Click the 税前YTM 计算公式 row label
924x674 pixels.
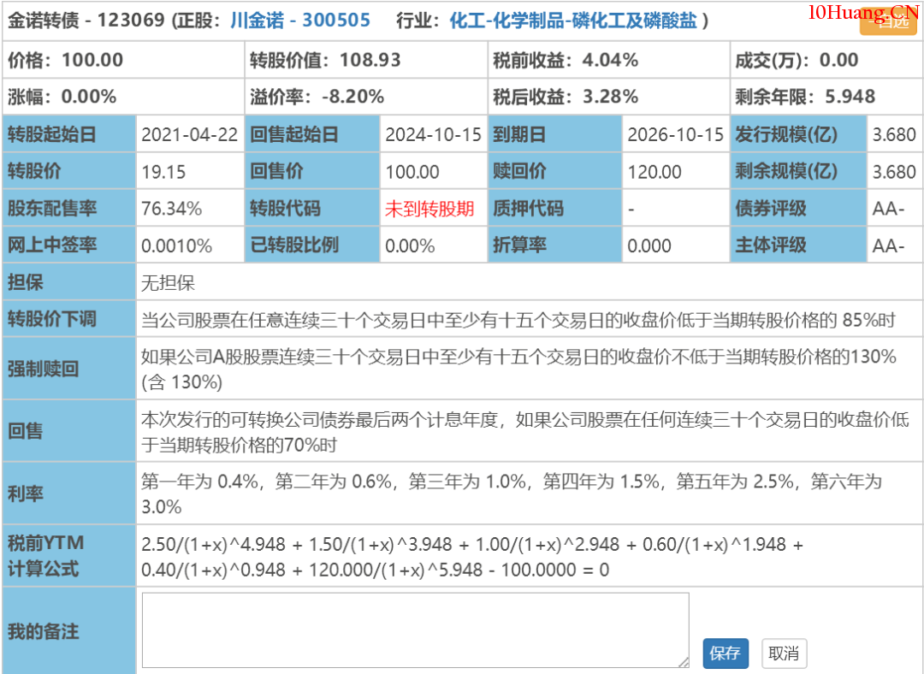[x=69, y=556]
